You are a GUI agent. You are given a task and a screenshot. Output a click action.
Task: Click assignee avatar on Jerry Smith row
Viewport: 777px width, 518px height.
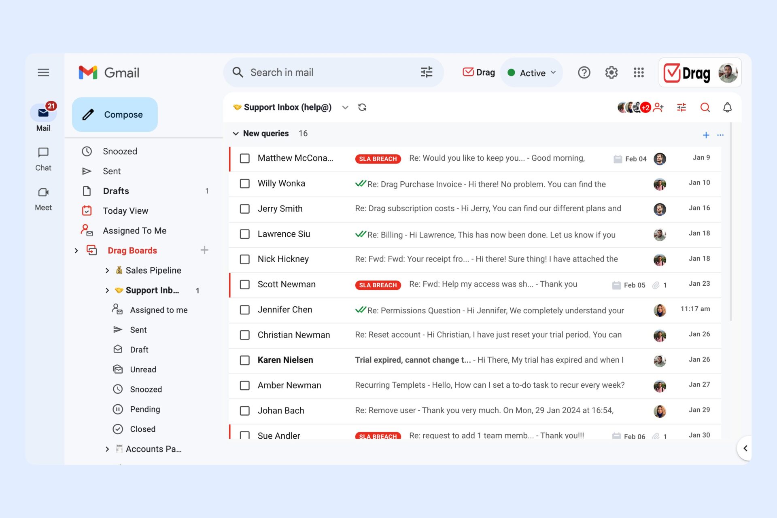pos(660,209)
